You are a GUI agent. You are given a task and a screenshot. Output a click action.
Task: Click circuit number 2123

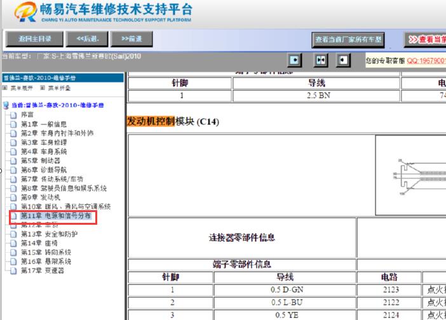389,290
